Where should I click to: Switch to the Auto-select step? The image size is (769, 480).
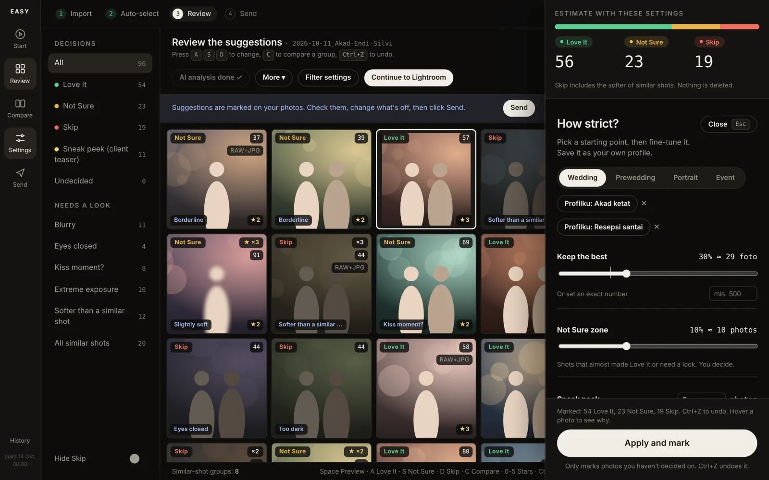133,14
